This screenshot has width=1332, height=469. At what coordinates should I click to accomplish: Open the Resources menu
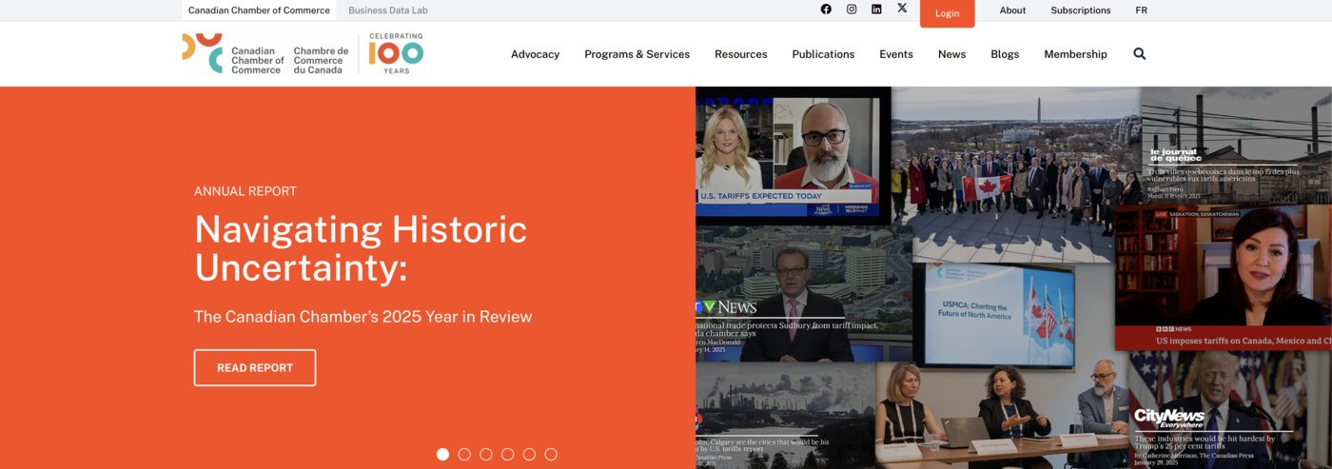pyautogui.click(x=740, y=54)
